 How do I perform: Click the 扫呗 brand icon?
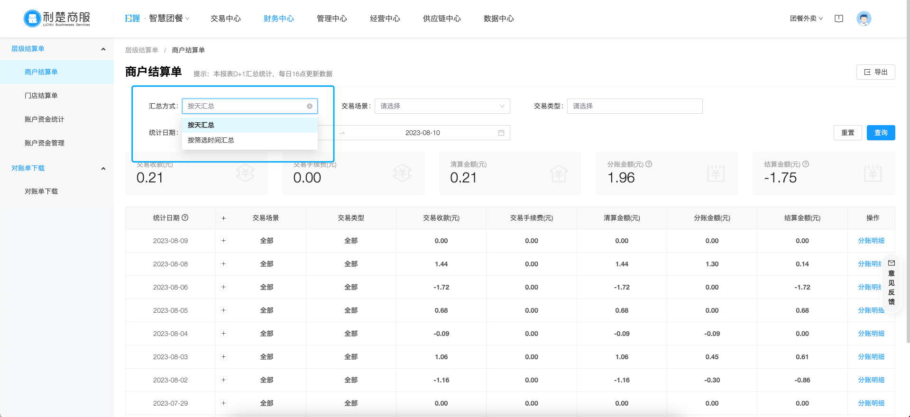click(132, 18)
